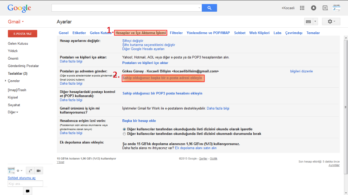Click the keyboard input tools icon
This screenshot has height=195, width=348.
click(308, 22)
